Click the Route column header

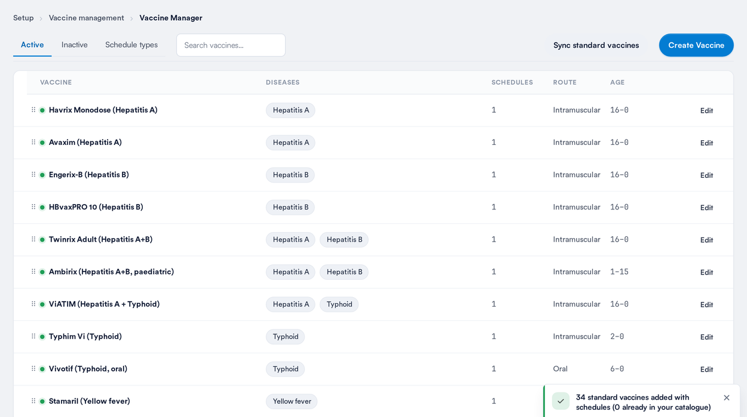(565, 82)
